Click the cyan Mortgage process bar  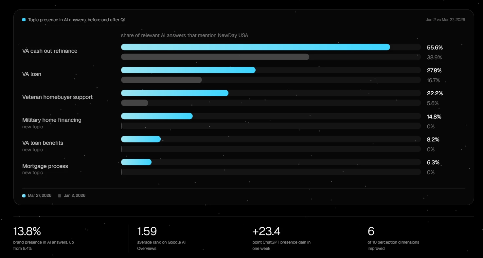[136, 162]
